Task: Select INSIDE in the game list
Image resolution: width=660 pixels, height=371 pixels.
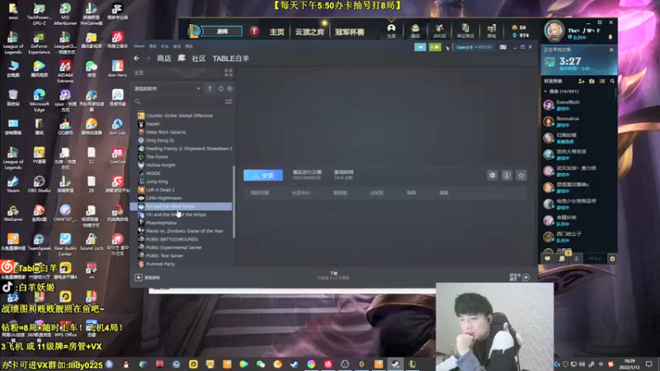Action: coord(153,173)
